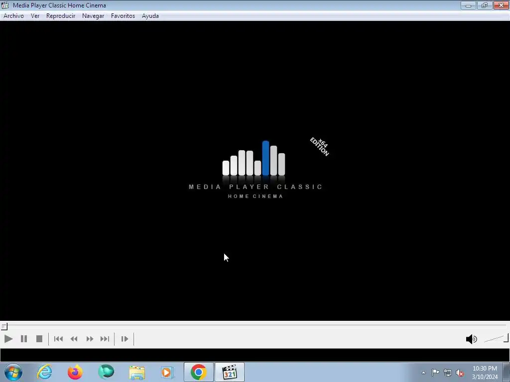Click the muted volume tray icon
This screenshot has height=382, width=510.
(x=460, y=373)
